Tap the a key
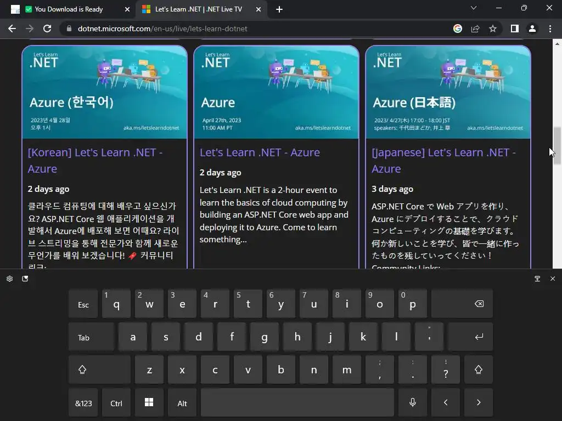 pyautogui.click(x=133, y=337)
